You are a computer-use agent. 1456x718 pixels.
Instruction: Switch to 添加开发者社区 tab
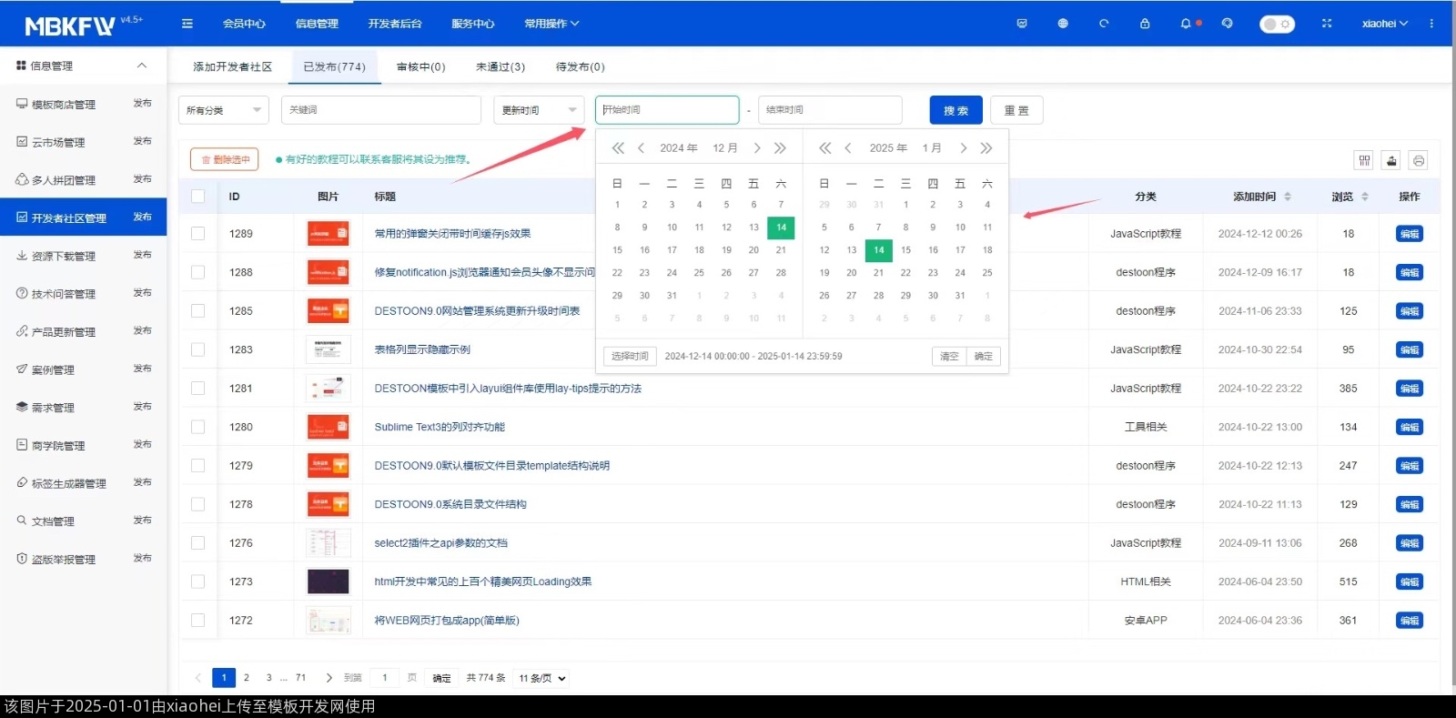pos(233,67)
